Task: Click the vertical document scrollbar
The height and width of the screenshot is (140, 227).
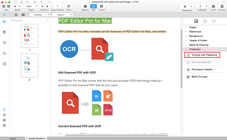Action: (x=181, y=59)
